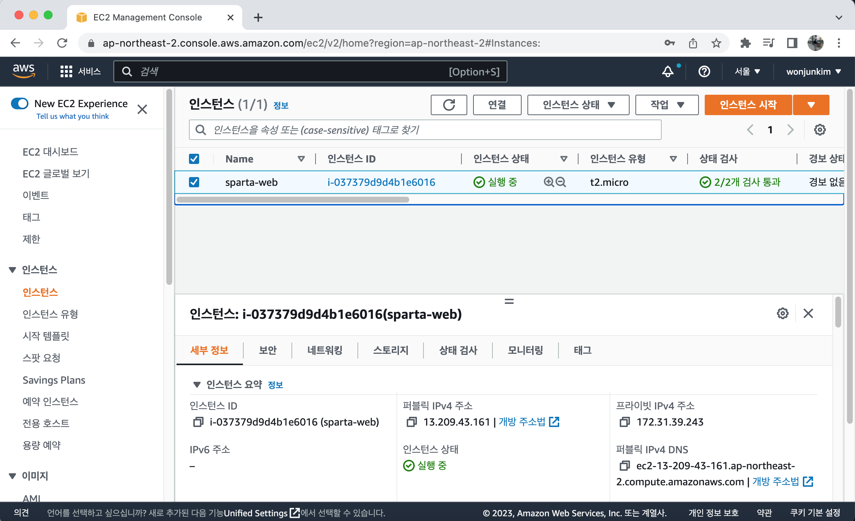The width and height of the screenshot is (855, 521).
Task: Click the AWS logo home icon
Action: point(24,71)
